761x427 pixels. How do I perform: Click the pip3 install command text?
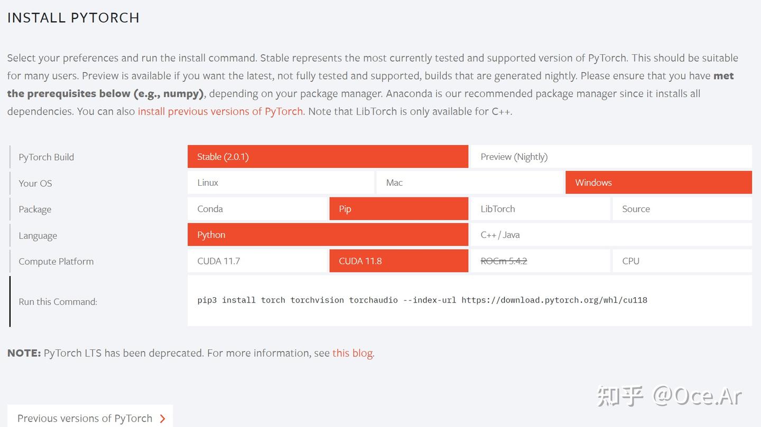(422, 300)
